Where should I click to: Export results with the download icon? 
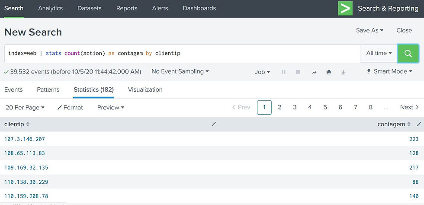coord(343,72)
